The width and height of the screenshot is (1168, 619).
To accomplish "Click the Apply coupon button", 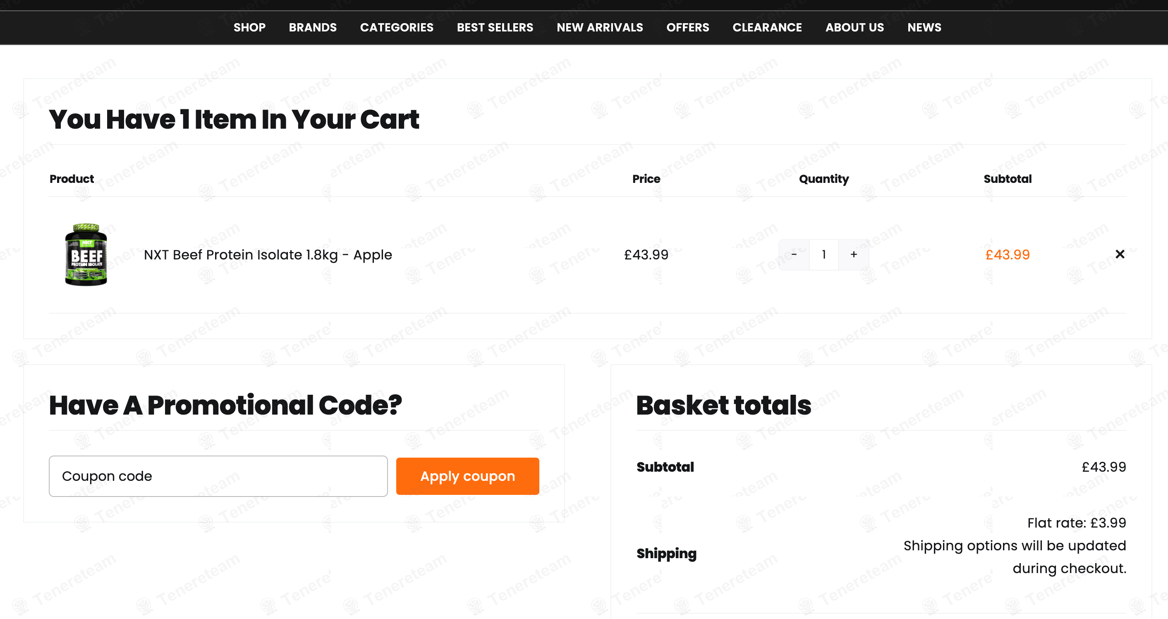I will coord(467,476).
